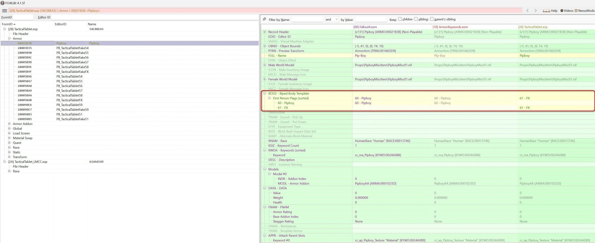
Task: Expand the Record Header row
Action: (x=265, y=32)
